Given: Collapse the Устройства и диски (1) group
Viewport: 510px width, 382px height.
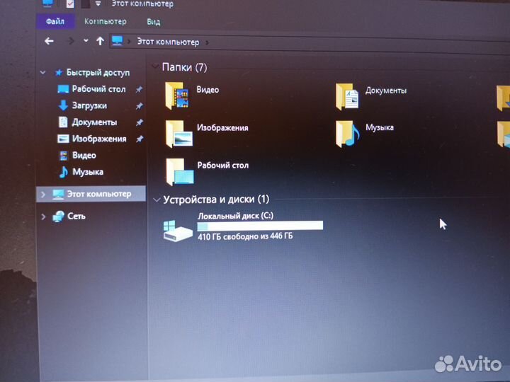Looking at the screenshot, I should coord(157,199).
